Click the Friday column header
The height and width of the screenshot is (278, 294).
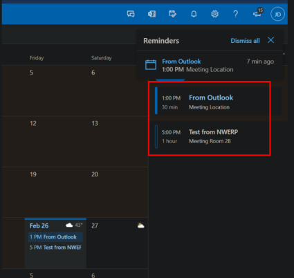tap(37, 58)
